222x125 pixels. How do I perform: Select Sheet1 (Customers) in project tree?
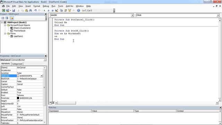tap(22, 28)
